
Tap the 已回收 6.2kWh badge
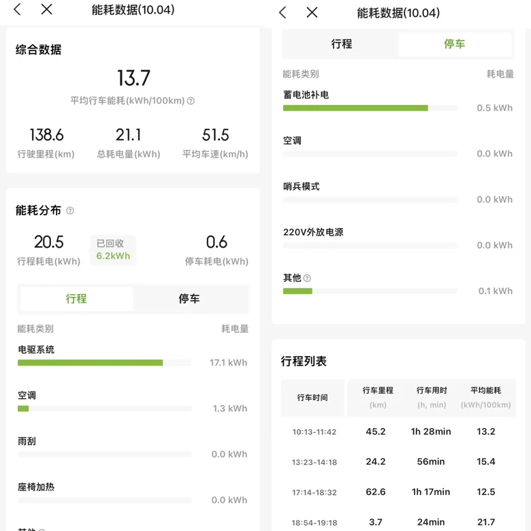coord(113,250)
